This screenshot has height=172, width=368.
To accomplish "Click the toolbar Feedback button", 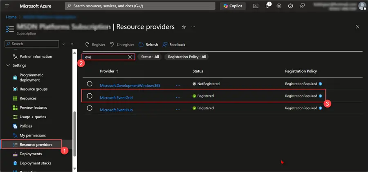I will click(x=174, y=45).
